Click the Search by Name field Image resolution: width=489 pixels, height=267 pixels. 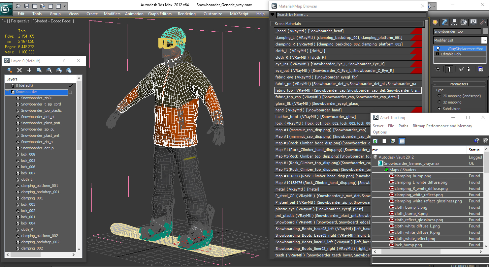click(x=351, y=15)
